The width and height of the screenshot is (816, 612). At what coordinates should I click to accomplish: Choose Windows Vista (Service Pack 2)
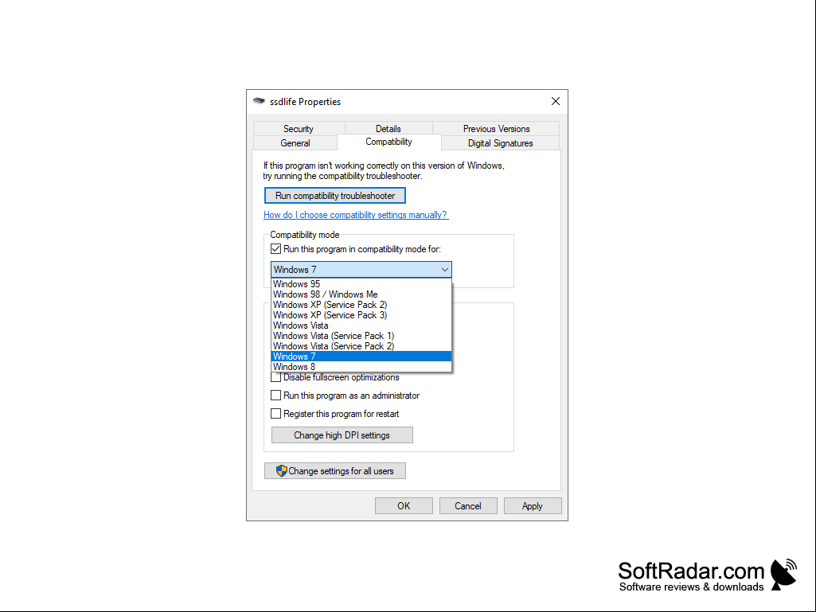click(x=361, y=347)
